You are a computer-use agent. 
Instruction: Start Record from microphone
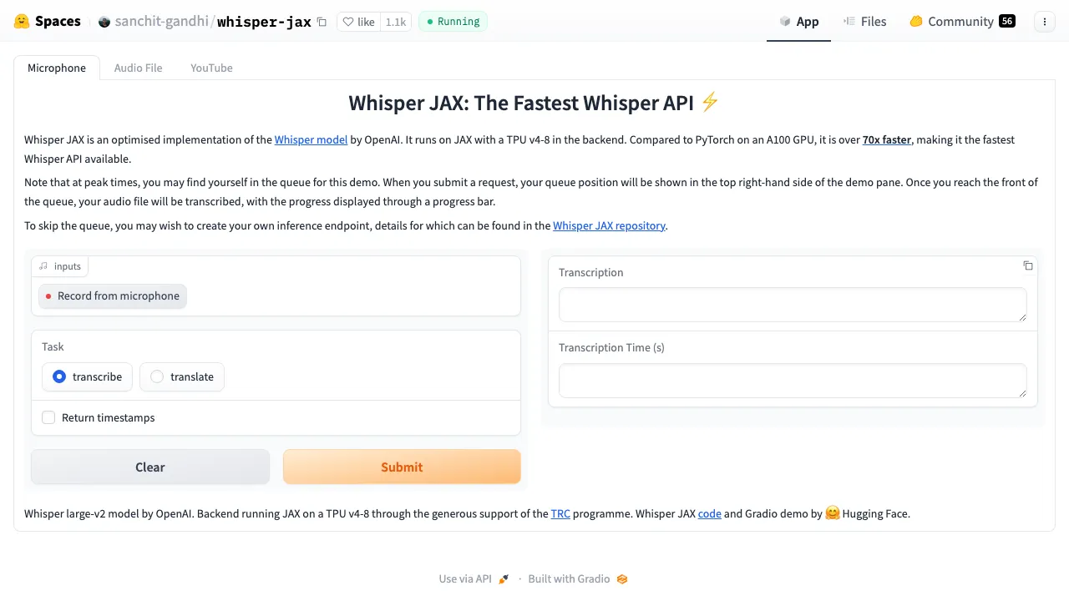point(113,295)
